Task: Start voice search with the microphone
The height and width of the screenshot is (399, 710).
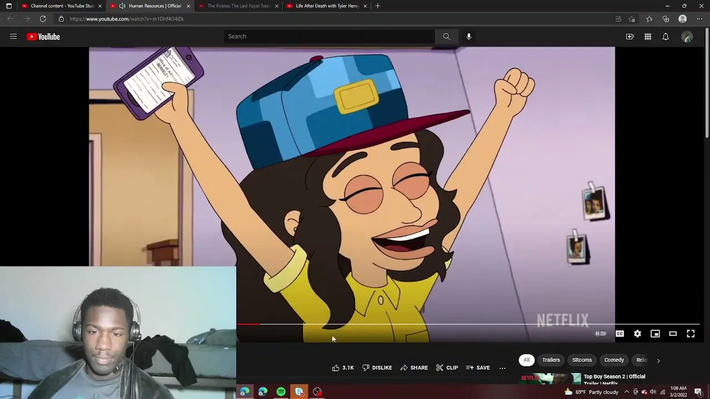Action: [469, 37]
